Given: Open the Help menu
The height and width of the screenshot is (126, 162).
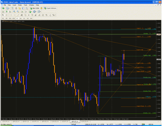Looking at the screenshot, I should pos(37,5).
